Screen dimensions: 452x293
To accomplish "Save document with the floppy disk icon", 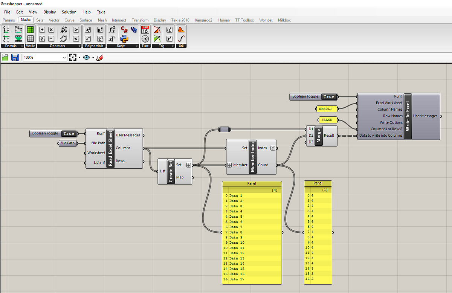I will [x=15, y=57].
